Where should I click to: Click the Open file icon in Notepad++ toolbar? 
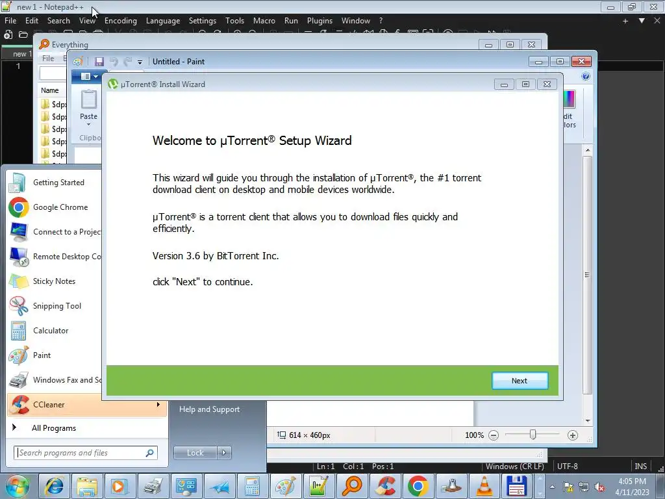[23, 35]
